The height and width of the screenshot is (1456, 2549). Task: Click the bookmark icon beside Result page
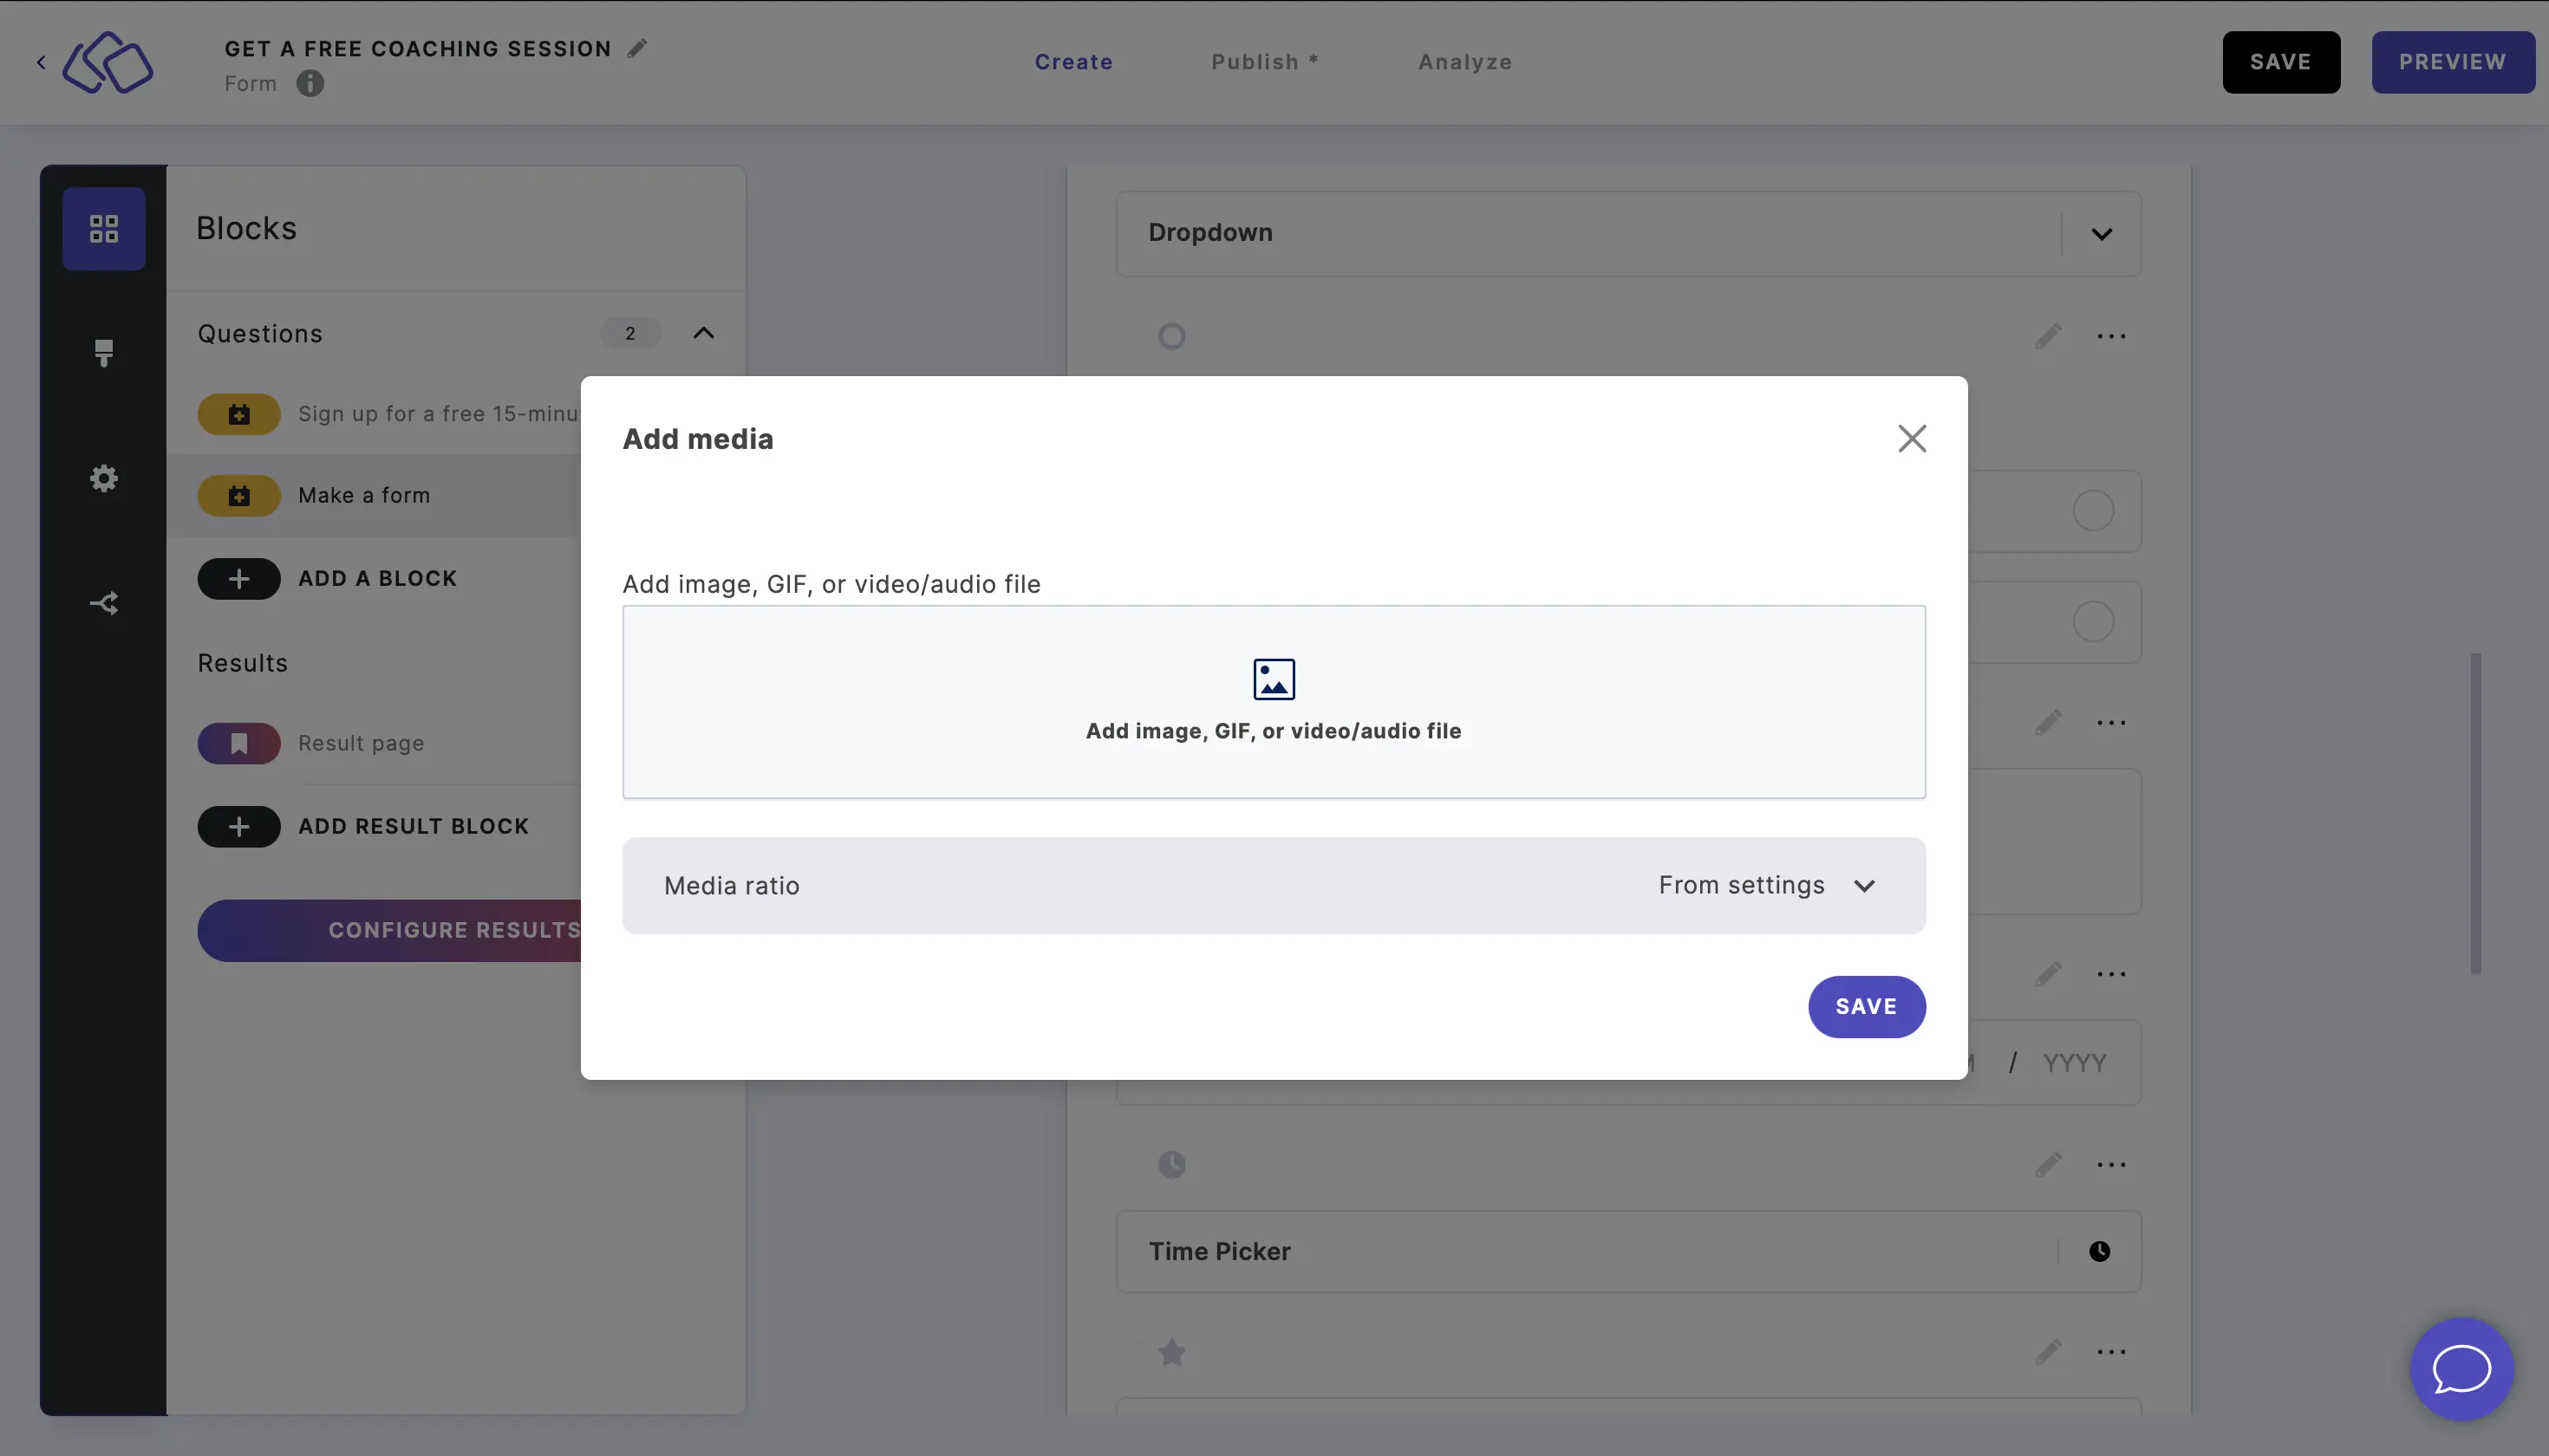pos(239,743)
